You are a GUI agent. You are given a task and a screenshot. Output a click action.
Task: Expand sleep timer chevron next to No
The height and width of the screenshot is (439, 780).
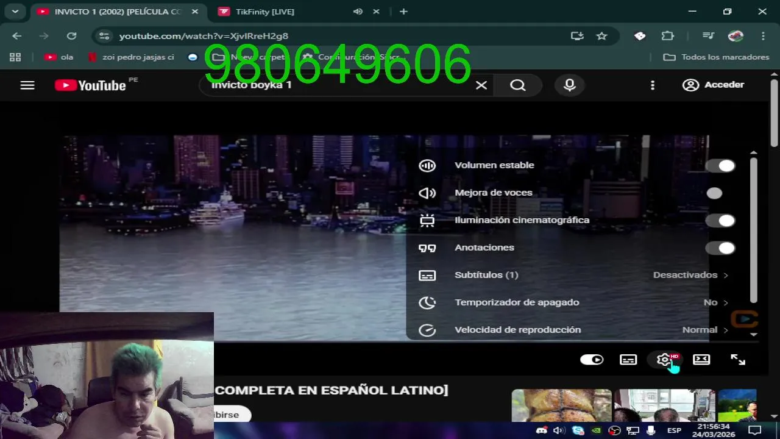726,303
